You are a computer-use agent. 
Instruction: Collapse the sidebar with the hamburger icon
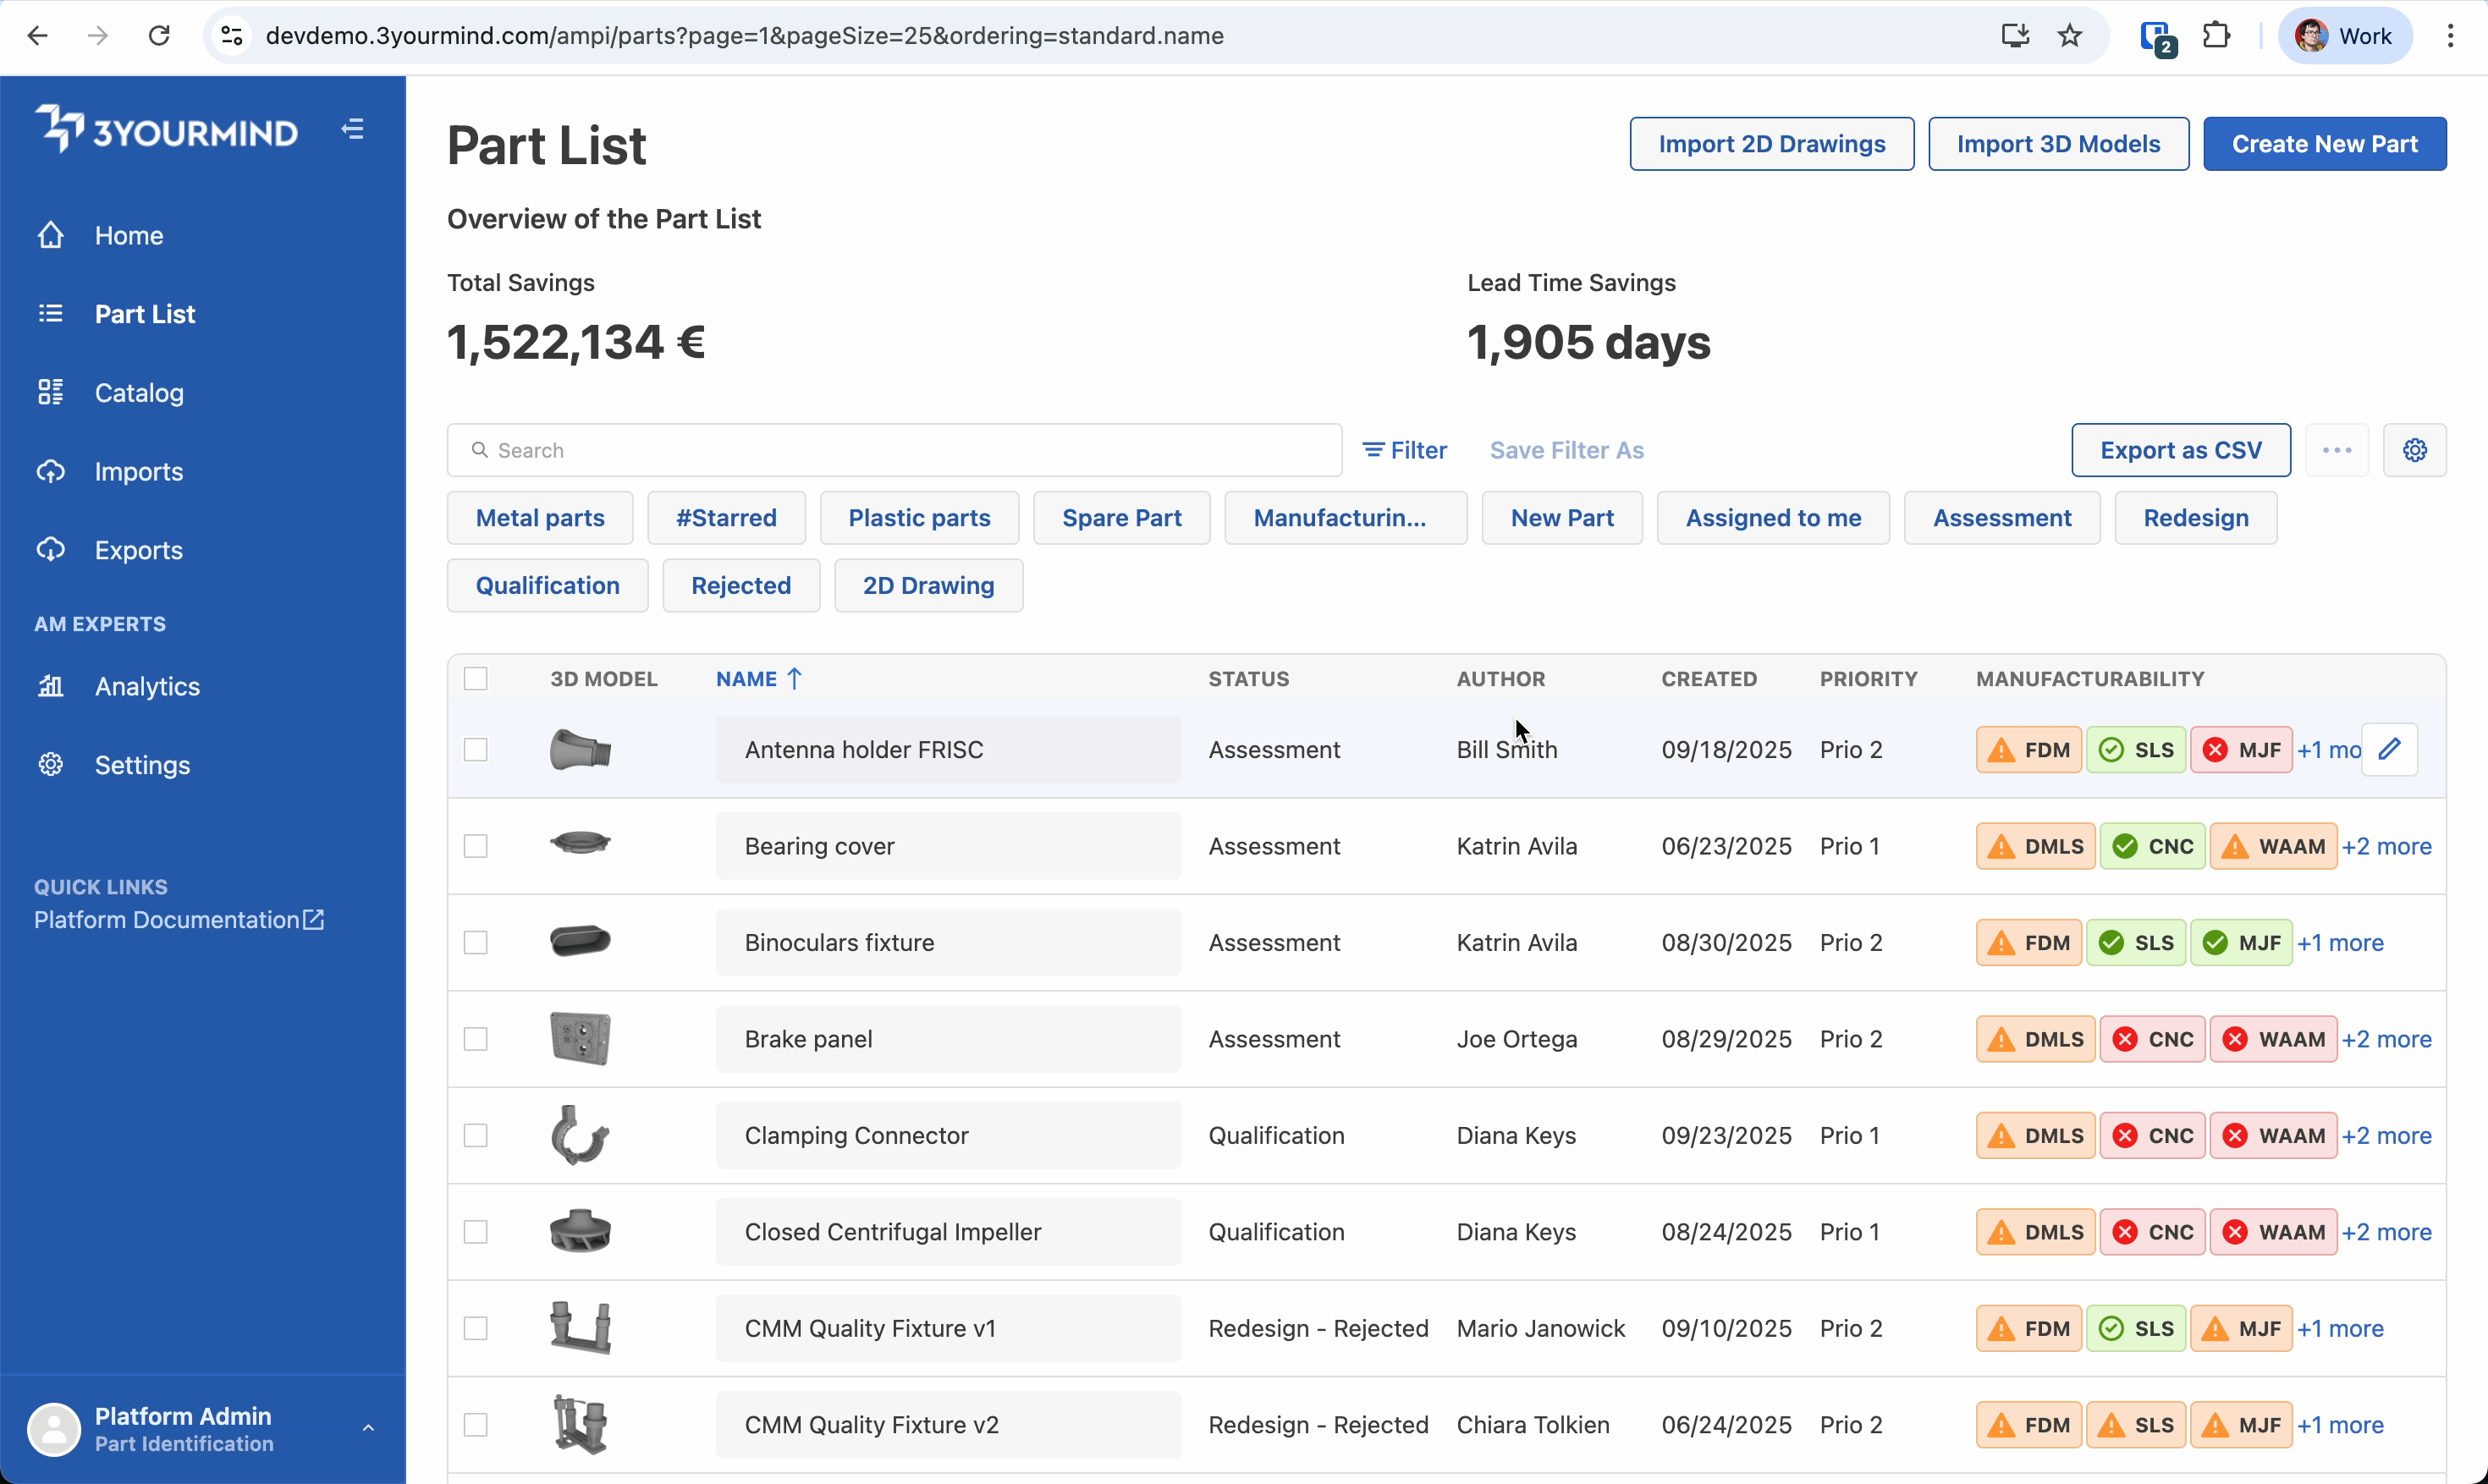[x=352, y=129]
